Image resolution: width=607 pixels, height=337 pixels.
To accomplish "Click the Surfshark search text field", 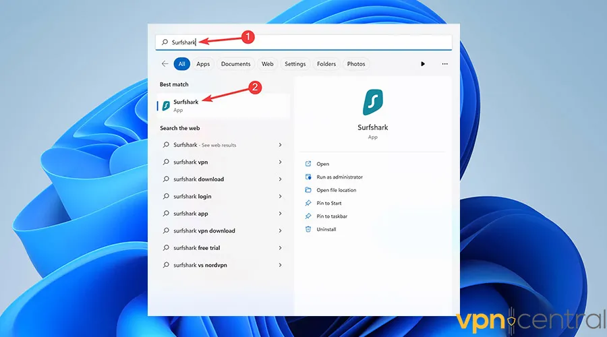I will [303, 42].
